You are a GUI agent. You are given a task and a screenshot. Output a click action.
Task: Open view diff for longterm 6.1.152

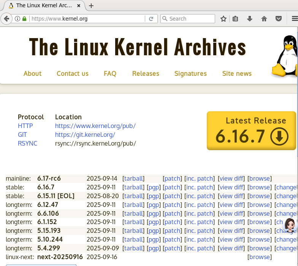click(x=231, y=222)
